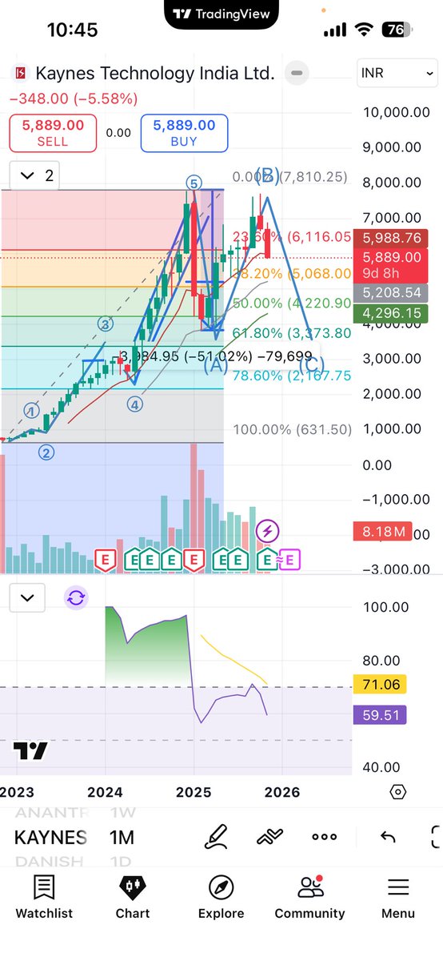The image size is (443, 961).
Task: Tap the grey minus circle beside symbol name
Action: click(x=296, y=73)
